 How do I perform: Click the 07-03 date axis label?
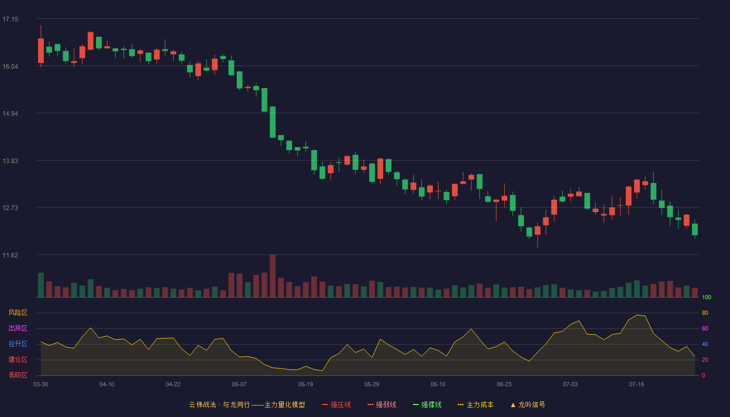tap(570, 384)
